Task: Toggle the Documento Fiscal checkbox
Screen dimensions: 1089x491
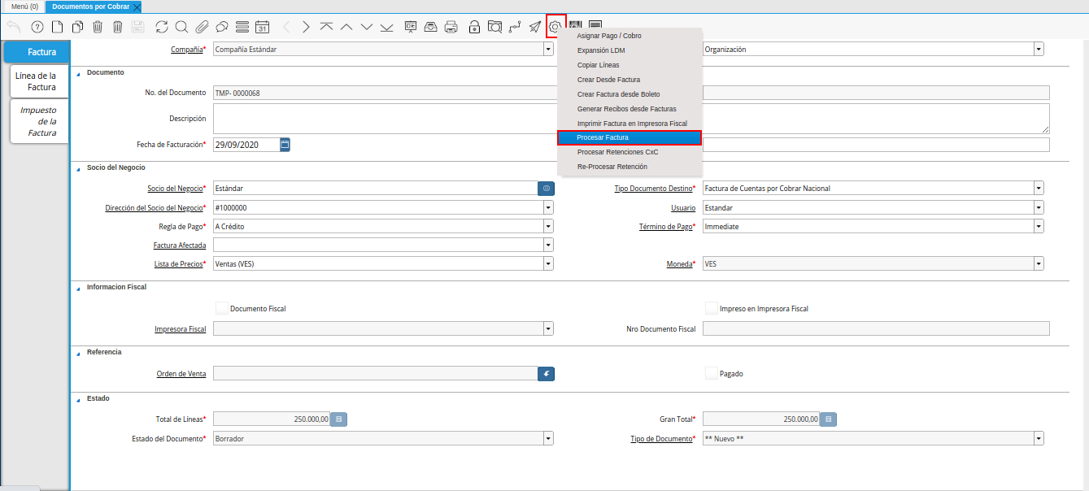Action: pos(222,308)
